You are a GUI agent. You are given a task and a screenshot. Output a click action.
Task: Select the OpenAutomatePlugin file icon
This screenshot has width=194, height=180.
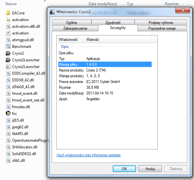[8, 140]
